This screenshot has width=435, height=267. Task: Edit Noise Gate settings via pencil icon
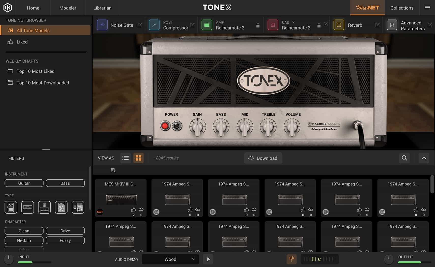click(x=140, y=25)
